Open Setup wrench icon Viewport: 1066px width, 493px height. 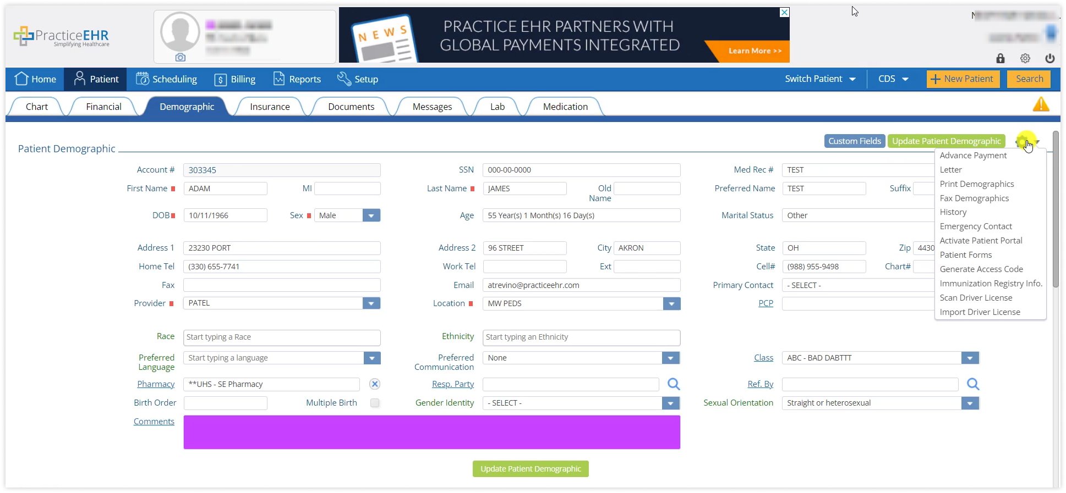[x=344, y=79]
